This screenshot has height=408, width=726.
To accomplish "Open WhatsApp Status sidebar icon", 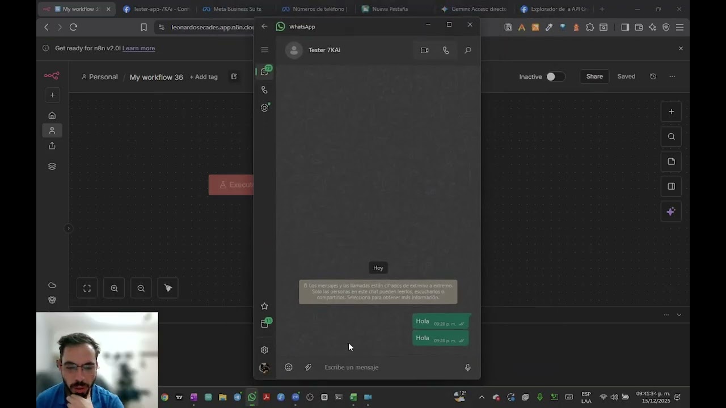I will tap(264, 108).
